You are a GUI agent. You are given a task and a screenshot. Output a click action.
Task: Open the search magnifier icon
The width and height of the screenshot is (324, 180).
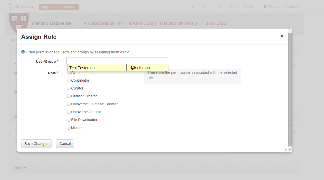192,6
